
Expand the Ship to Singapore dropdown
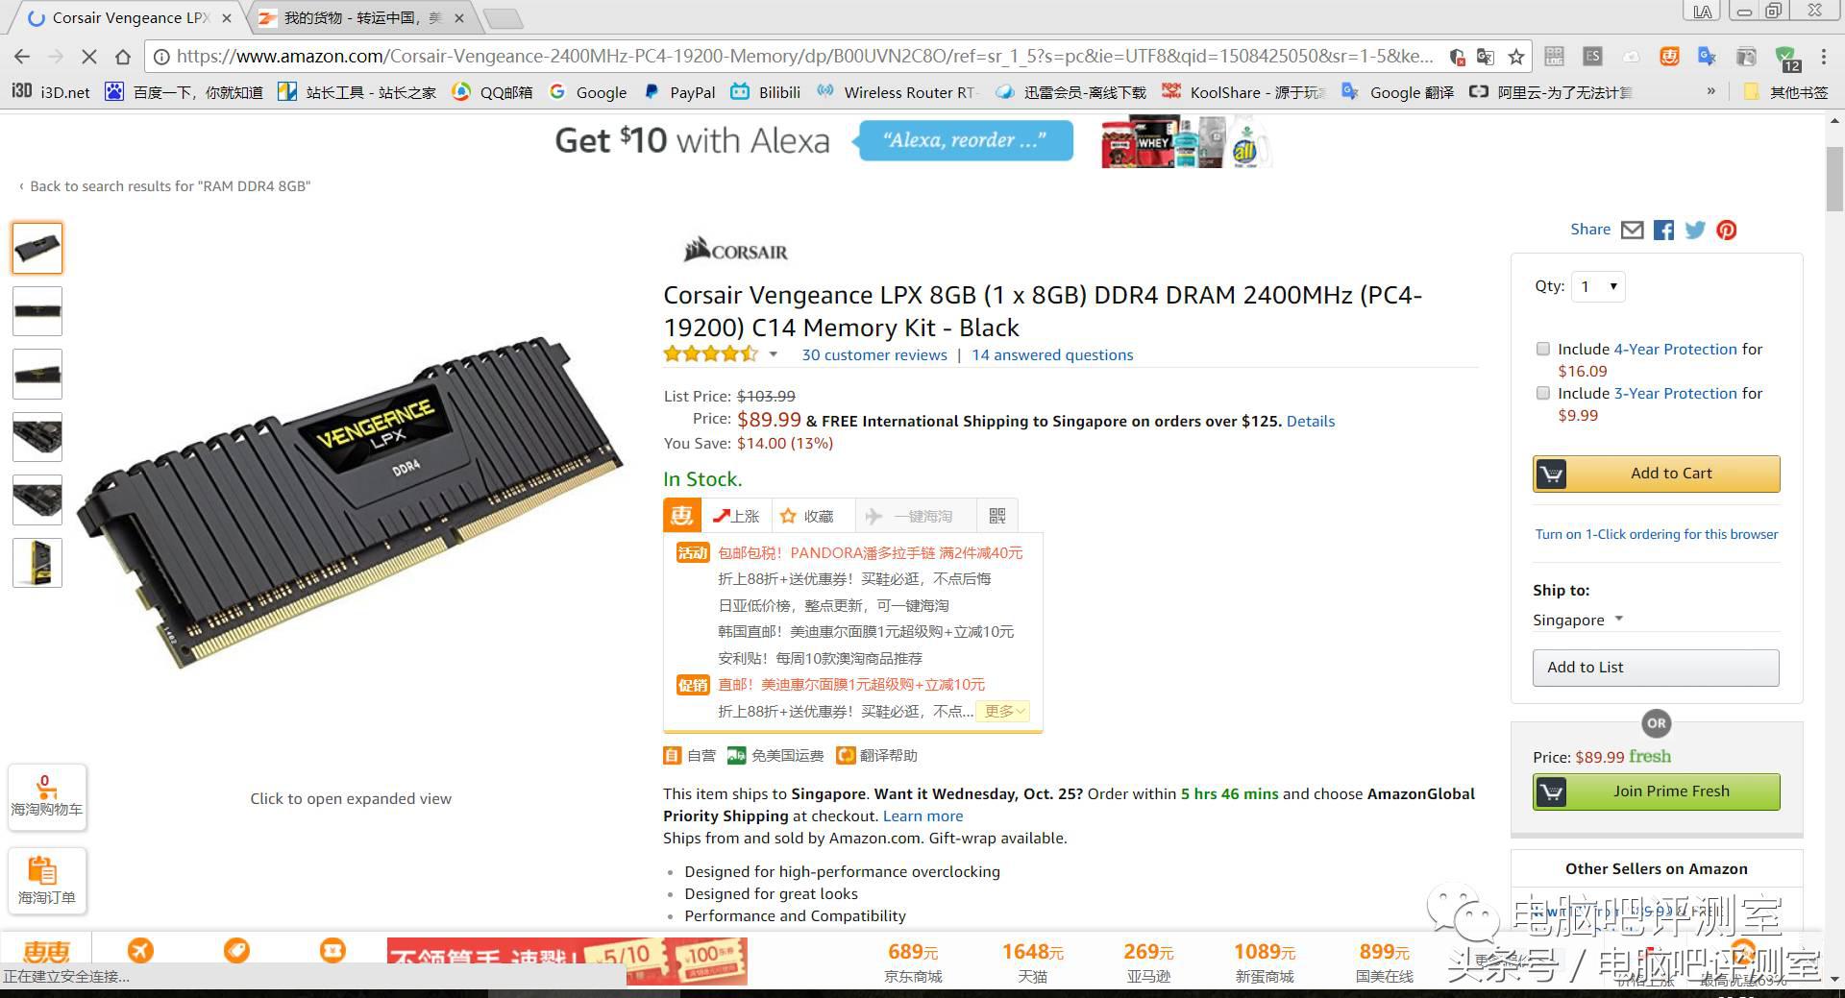[x=1578, y=620]
